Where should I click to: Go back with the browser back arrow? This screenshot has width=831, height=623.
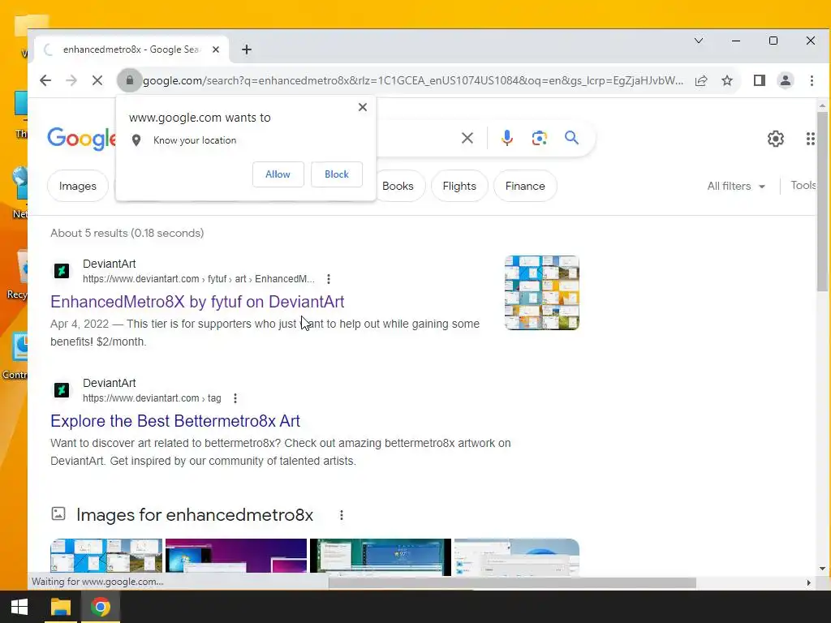[x=45, y=80]
